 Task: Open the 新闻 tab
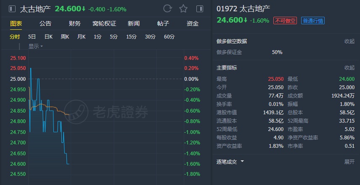point(134,23)
